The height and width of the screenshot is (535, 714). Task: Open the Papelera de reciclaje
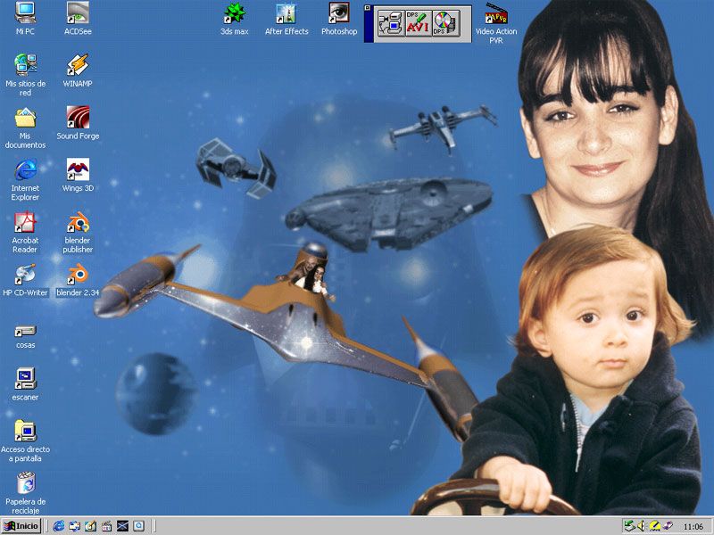(26, 493)
